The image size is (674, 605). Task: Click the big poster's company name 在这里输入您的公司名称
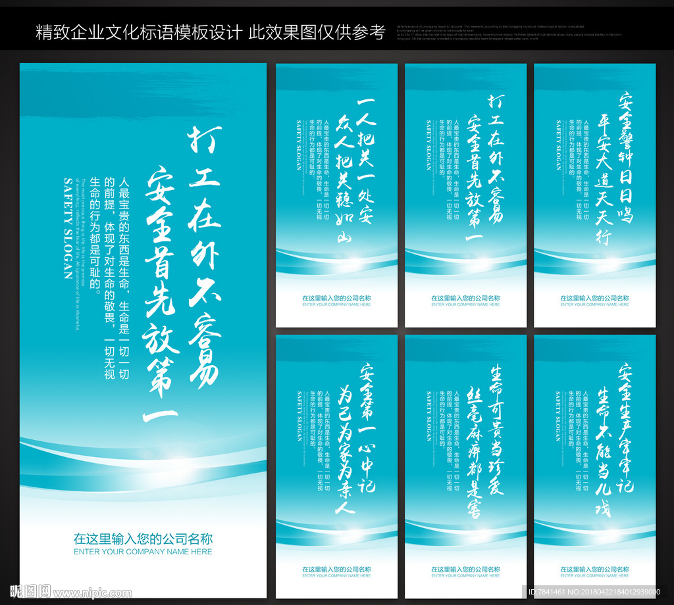click(143, 539)
